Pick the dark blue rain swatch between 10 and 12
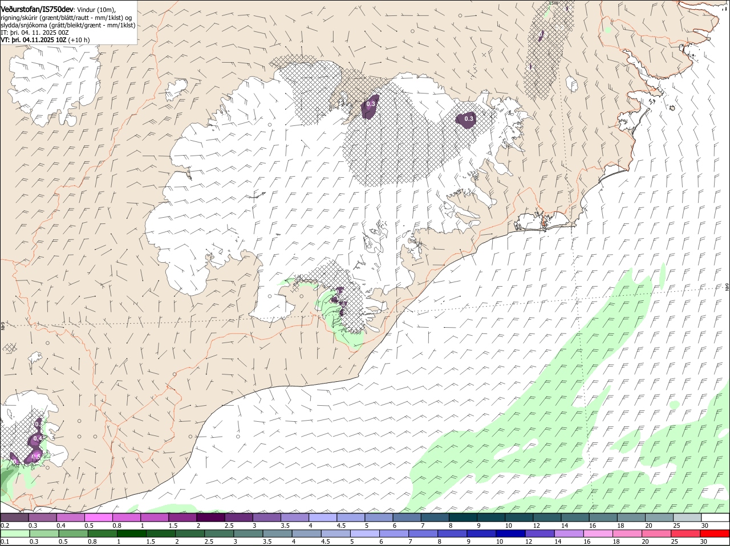 [511, 534]
